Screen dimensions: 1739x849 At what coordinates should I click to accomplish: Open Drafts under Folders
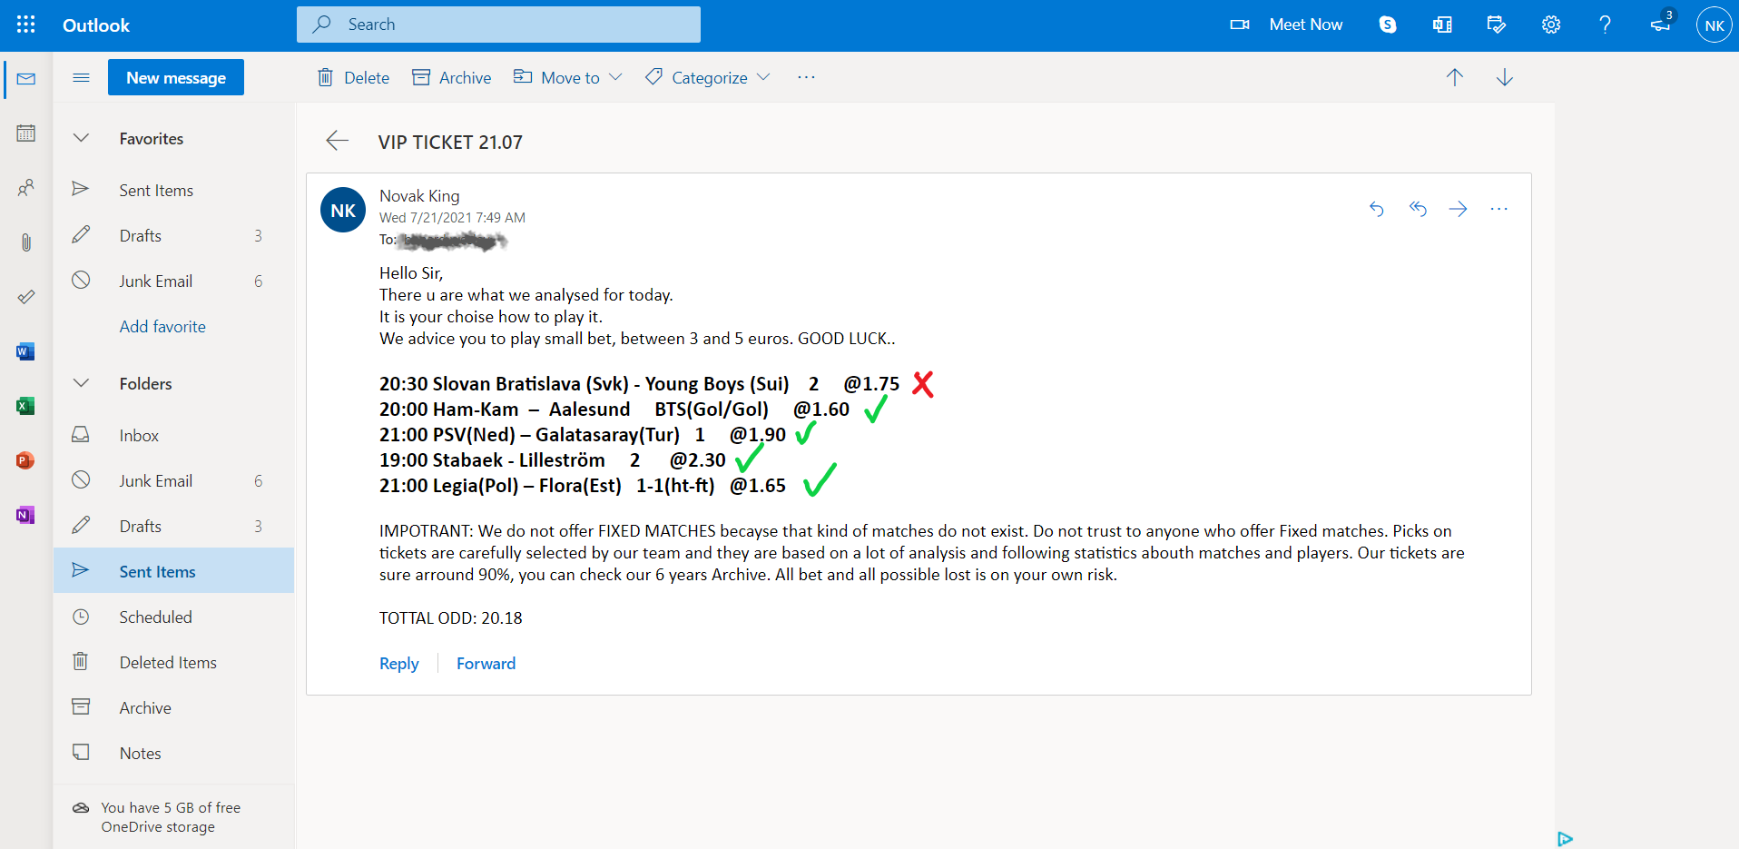click(173, 526)
